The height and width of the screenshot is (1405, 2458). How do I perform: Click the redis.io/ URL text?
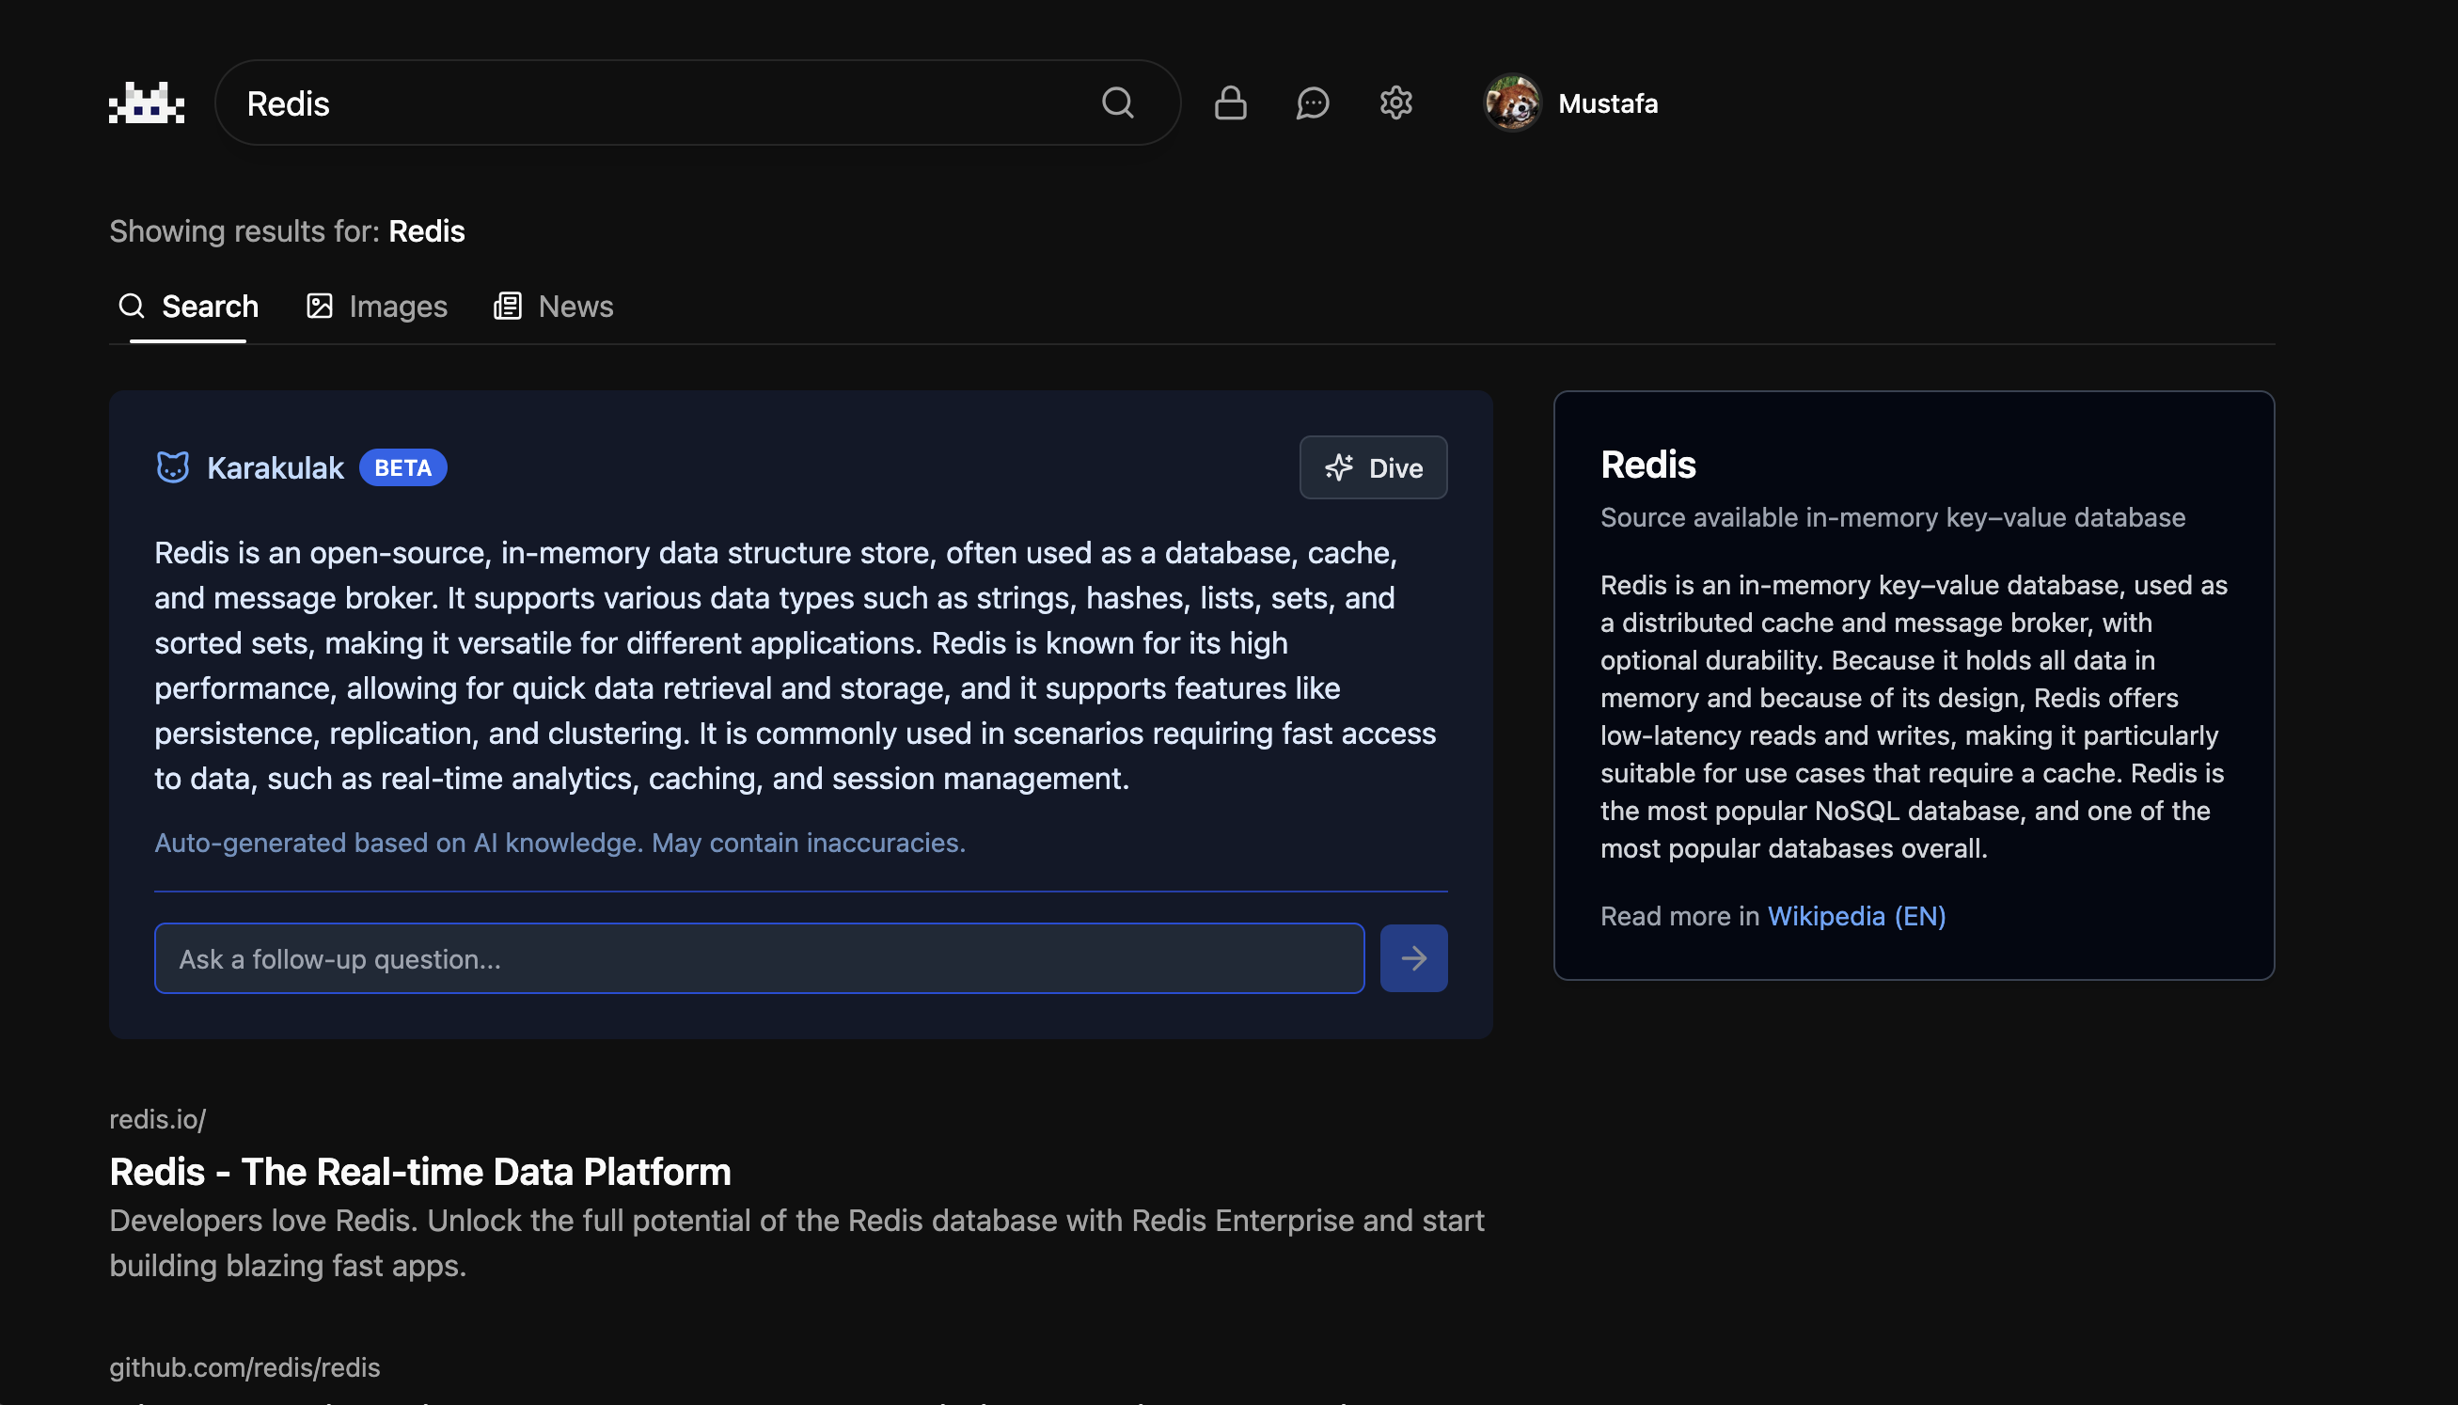coord(157,1119)
